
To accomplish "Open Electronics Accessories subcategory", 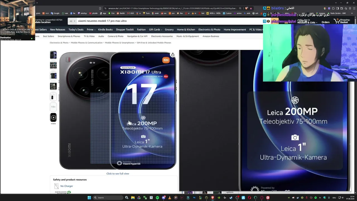I will [x=162, y=36].
